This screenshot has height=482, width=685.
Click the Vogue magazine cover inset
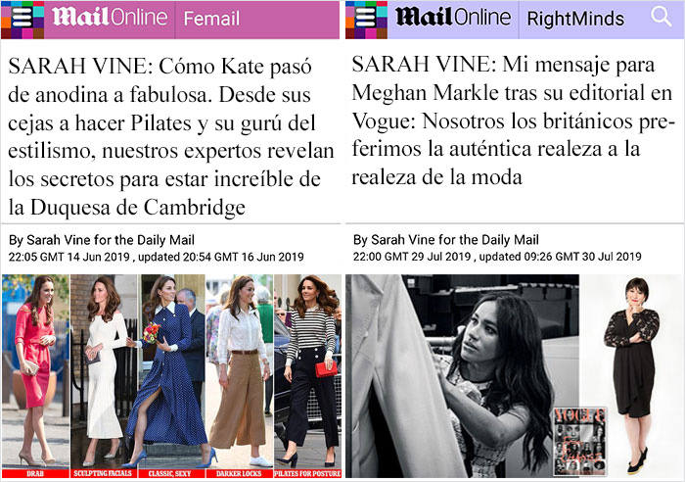click(579, 441)
